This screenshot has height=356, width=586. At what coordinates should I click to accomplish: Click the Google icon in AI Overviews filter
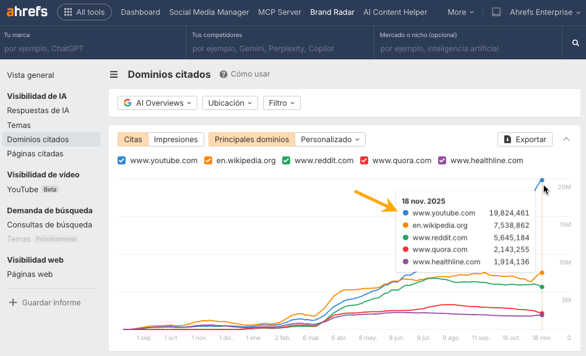click(127, 103)
